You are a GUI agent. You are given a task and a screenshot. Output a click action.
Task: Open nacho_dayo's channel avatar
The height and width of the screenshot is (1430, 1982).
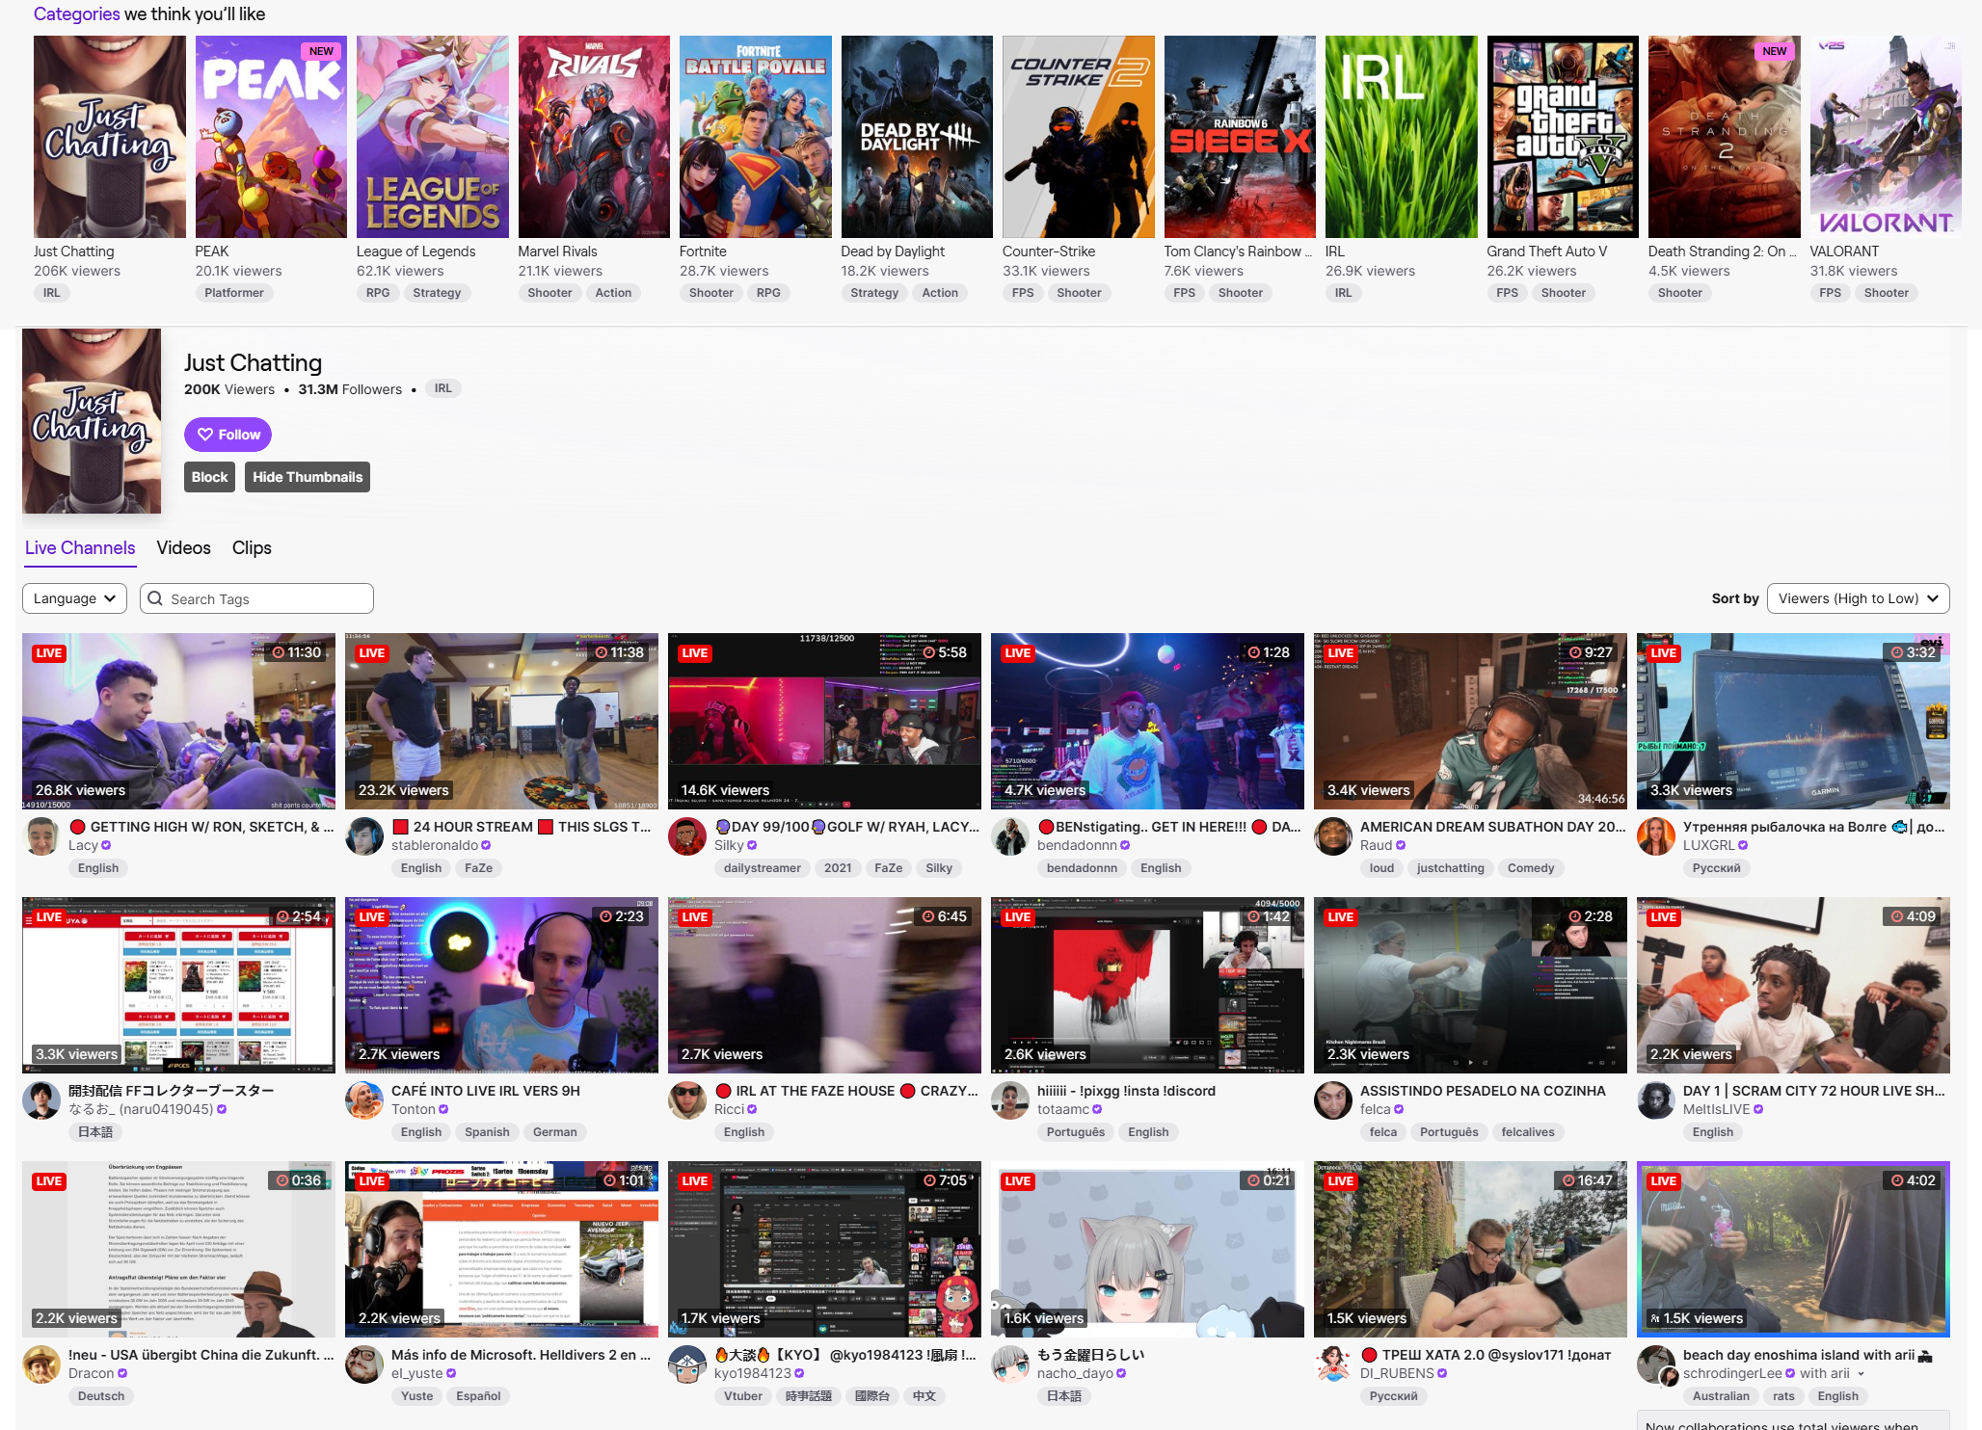click(x=1010, y=1364)
